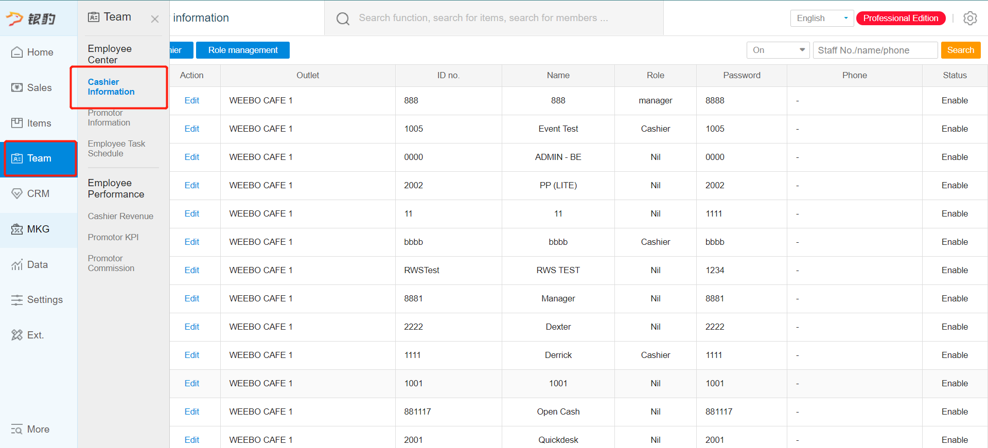Click the Phone column header
The image size is (988, 448).
[855, 75]
